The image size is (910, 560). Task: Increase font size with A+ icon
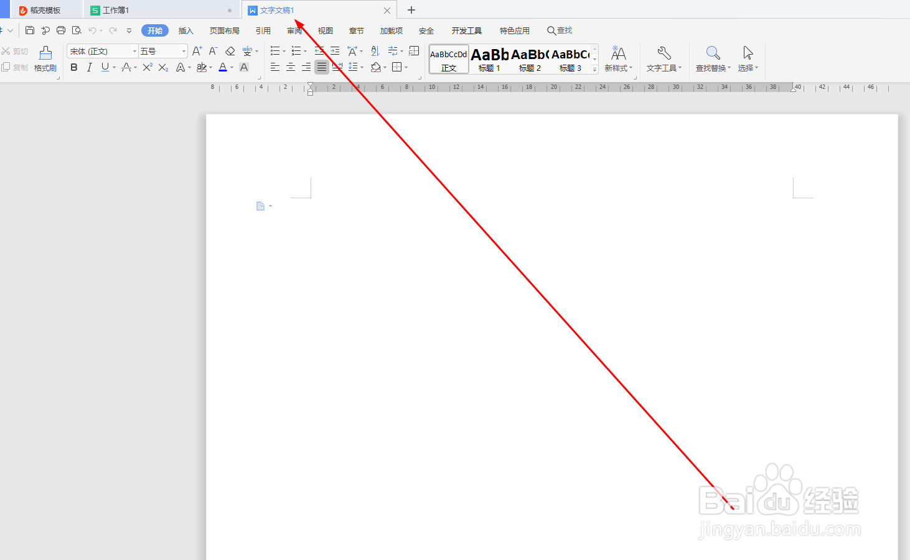[197, 51]
